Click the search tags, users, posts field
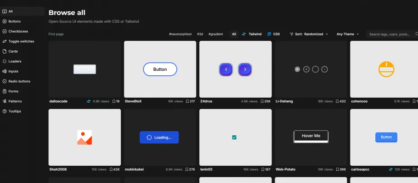 390,34
